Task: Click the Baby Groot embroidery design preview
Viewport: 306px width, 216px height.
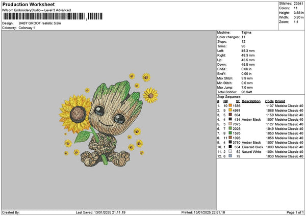Action: pos(109,120)
